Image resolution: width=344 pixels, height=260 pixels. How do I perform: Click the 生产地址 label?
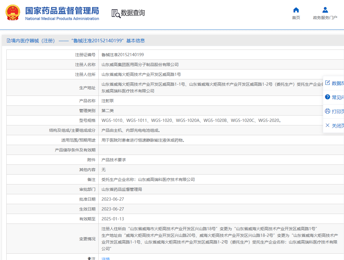(87, 88)
